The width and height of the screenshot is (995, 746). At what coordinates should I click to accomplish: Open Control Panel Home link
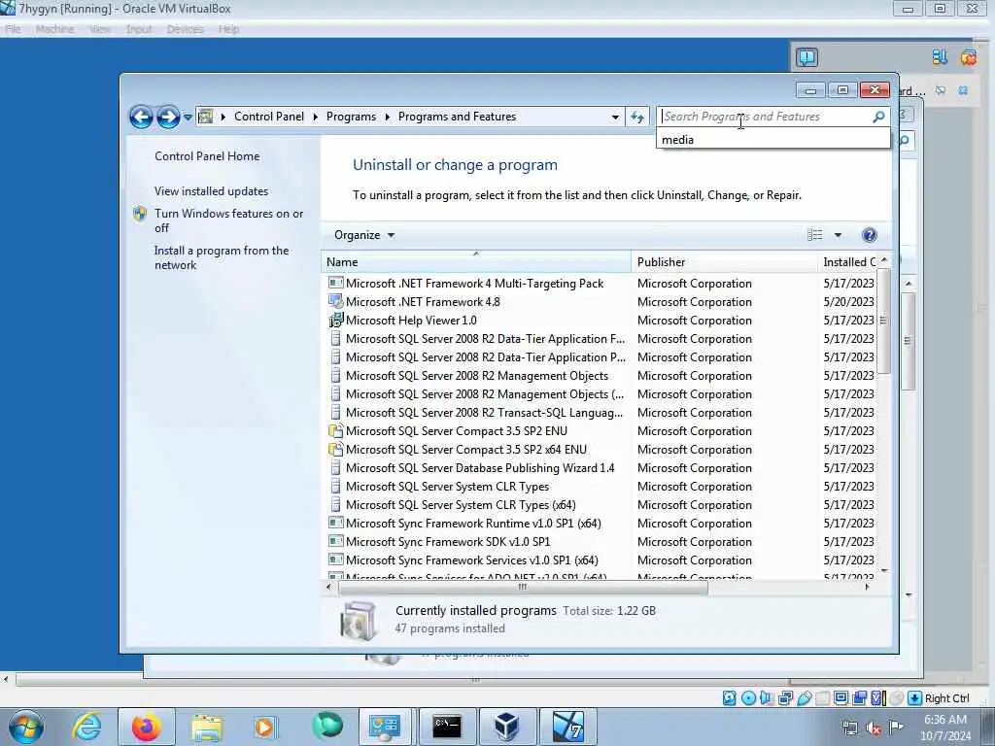pyautogui.click(x=207, y=156)
